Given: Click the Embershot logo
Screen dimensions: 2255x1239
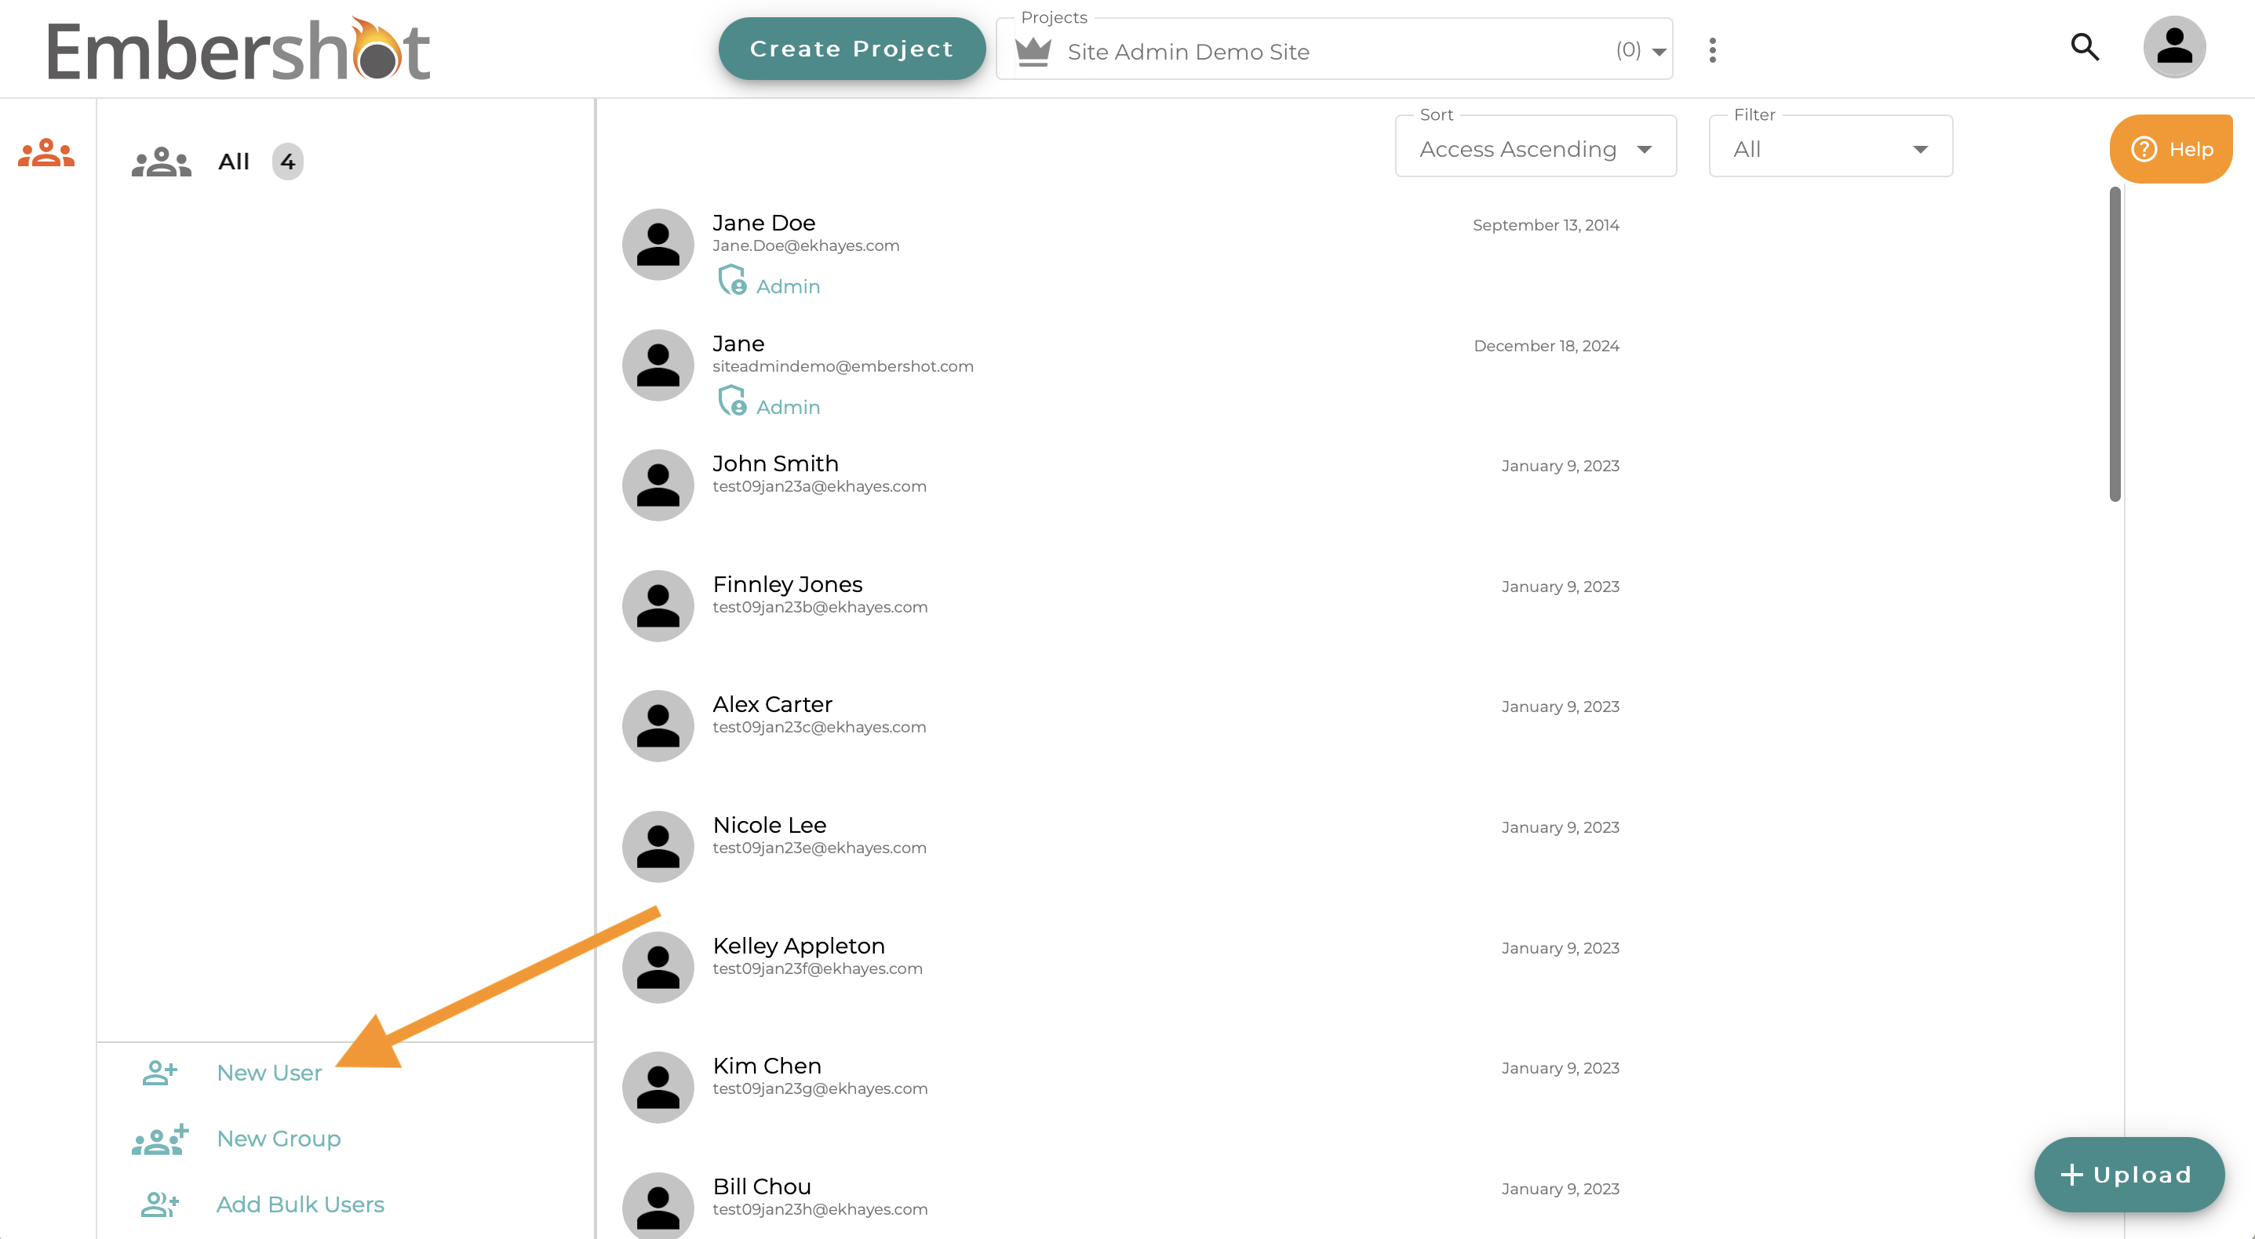Looking at the screenshot, I should (x=238, y=50).
